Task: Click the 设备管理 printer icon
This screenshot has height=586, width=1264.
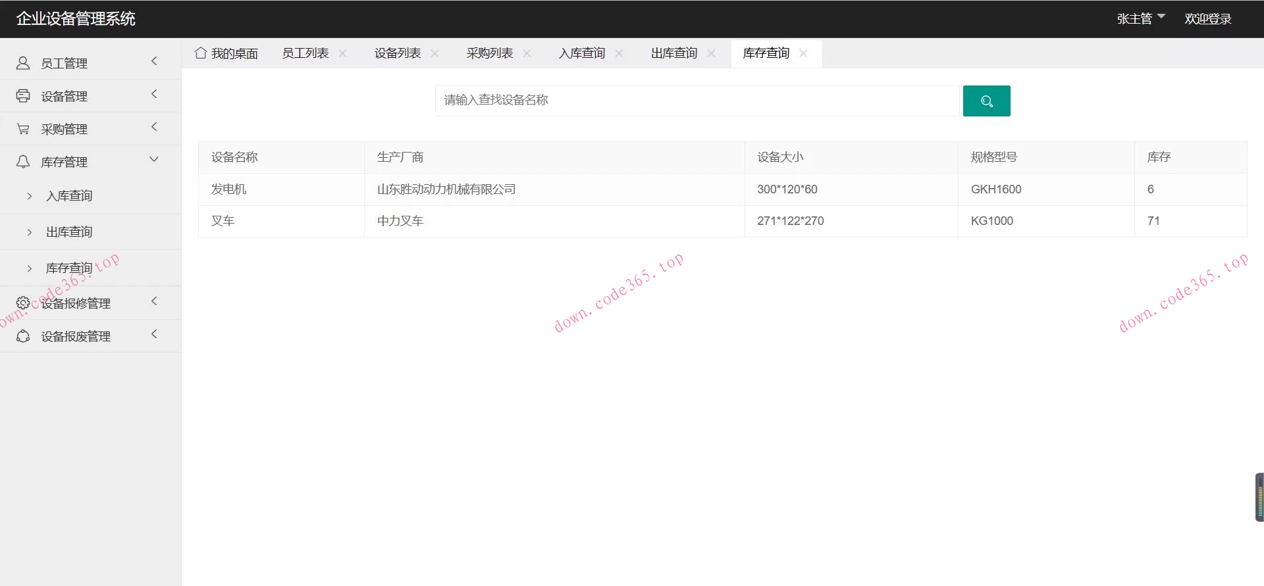Action: (23, 96)
